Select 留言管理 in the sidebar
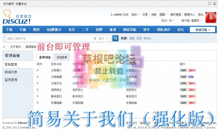The image size is (218, 135). [x=11, y=80]
